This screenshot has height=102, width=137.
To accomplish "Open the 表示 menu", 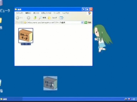I will point(36,13).
